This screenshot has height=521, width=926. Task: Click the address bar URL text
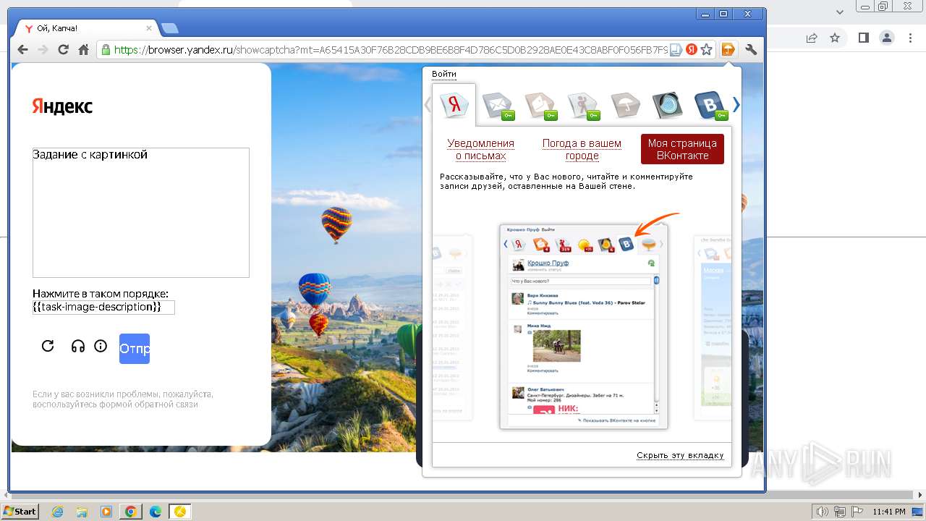(x=391, y=50)
